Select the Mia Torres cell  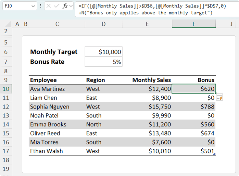57,142
